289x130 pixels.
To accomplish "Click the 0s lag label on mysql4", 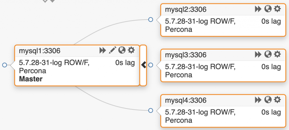I will coord(271,112).
